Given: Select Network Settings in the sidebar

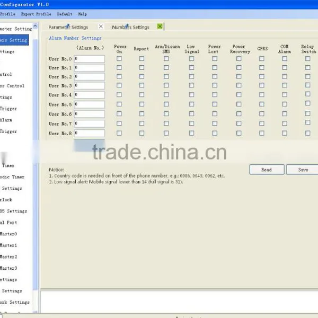Looking at the screenshot, I should (15, 302).
